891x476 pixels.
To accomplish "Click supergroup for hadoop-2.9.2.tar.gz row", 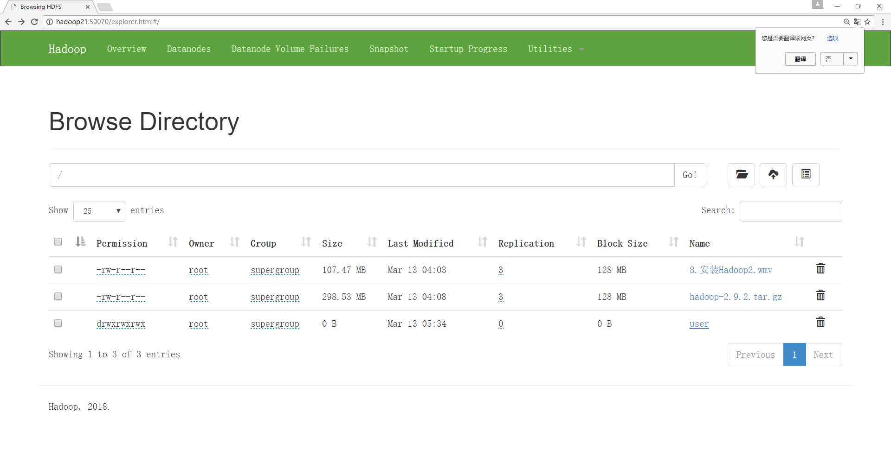I will click(275, 297).
